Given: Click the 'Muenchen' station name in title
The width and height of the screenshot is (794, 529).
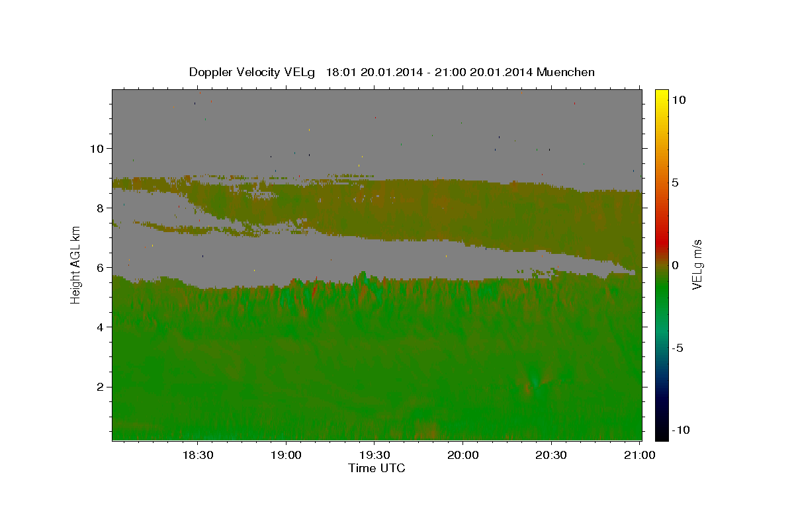Looking at the screenshot, I should tap(566, 72).
